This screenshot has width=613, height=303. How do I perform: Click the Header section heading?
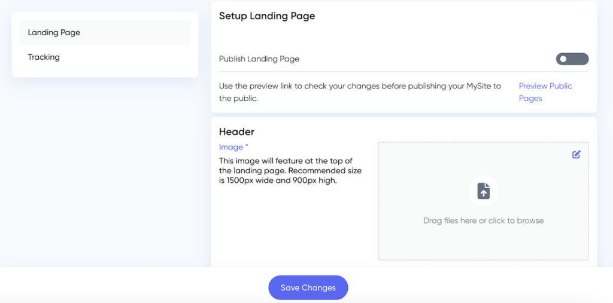pyautogui.click(x=236, y=131)
